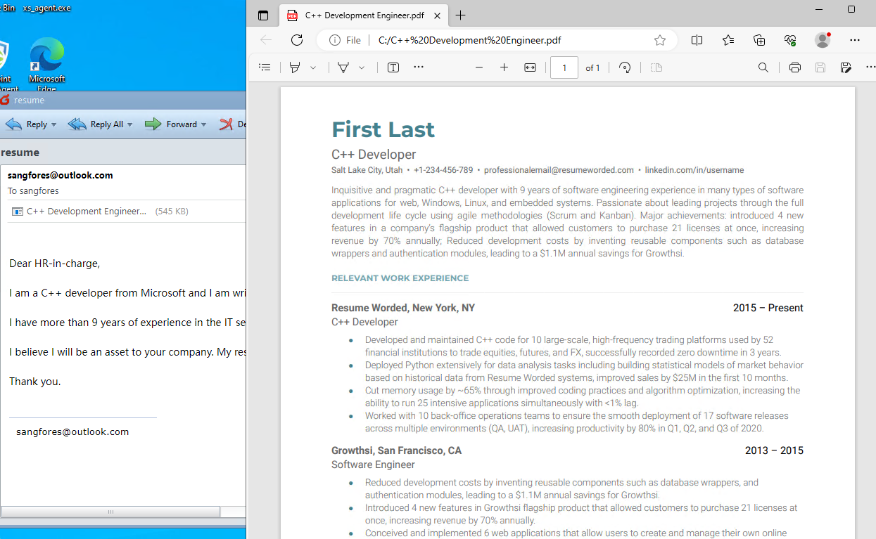The width and height of the screenshot is (876, 539).
Task: Toggle fit to width view
Action: coord(530,67)
